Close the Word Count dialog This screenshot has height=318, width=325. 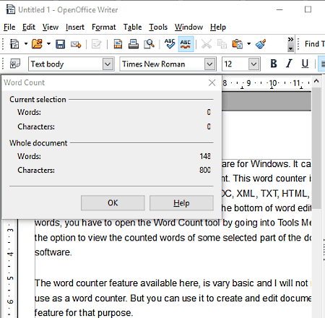[x=212, y=83]
